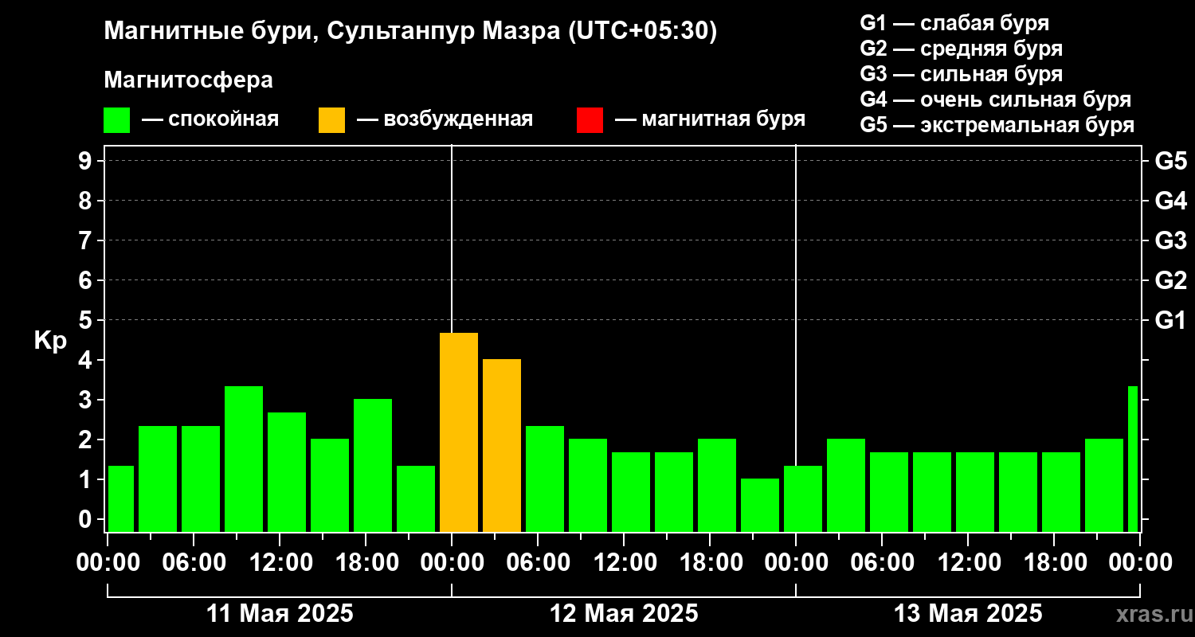Image resolution: width=1195 pixels, height=637 pixels.
Task: Select legend line 'G5 — экстремальная буря'
Action: 997,126
